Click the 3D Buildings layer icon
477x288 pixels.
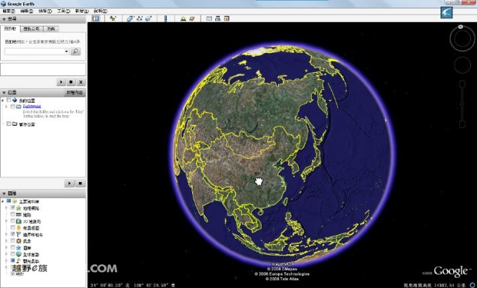tap(19, 221)
